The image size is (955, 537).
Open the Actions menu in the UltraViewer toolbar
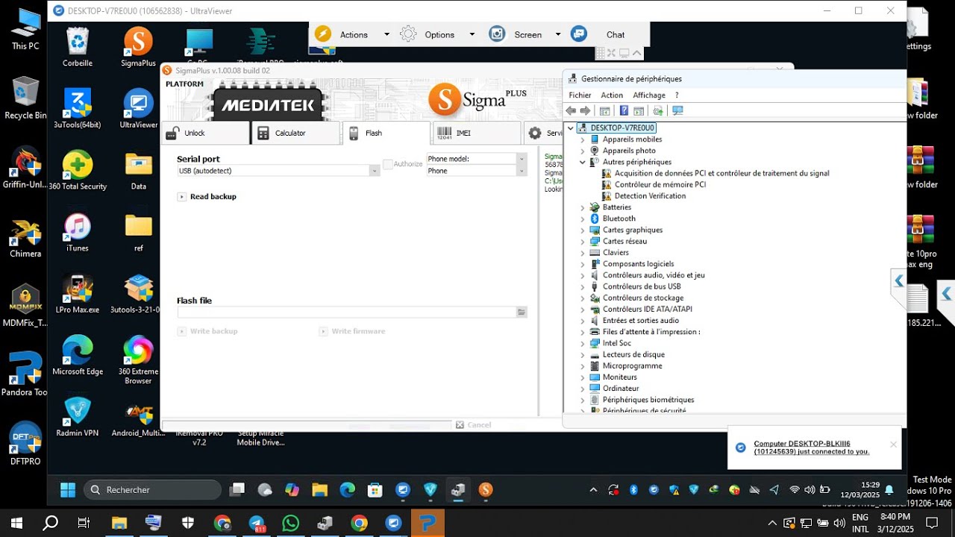354,34
